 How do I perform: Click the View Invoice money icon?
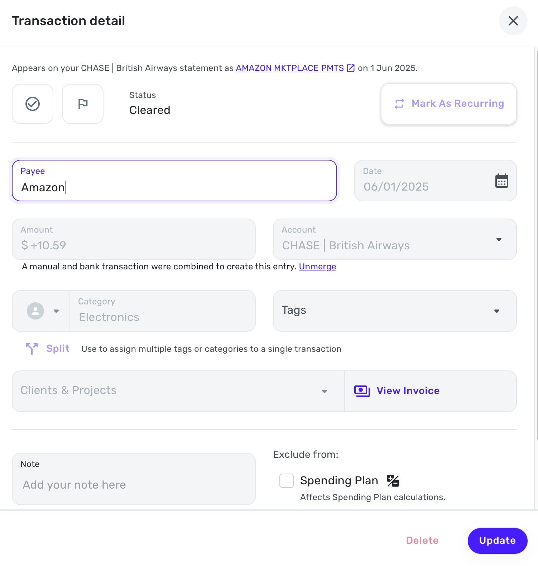362,391
